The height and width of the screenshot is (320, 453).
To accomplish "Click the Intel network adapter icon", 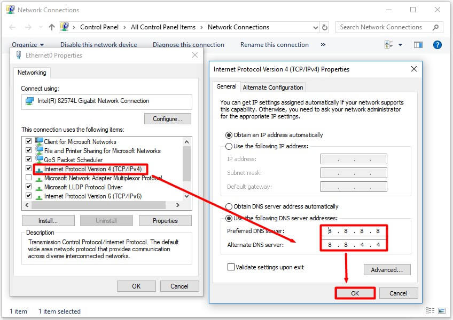I will click(29, 101).
